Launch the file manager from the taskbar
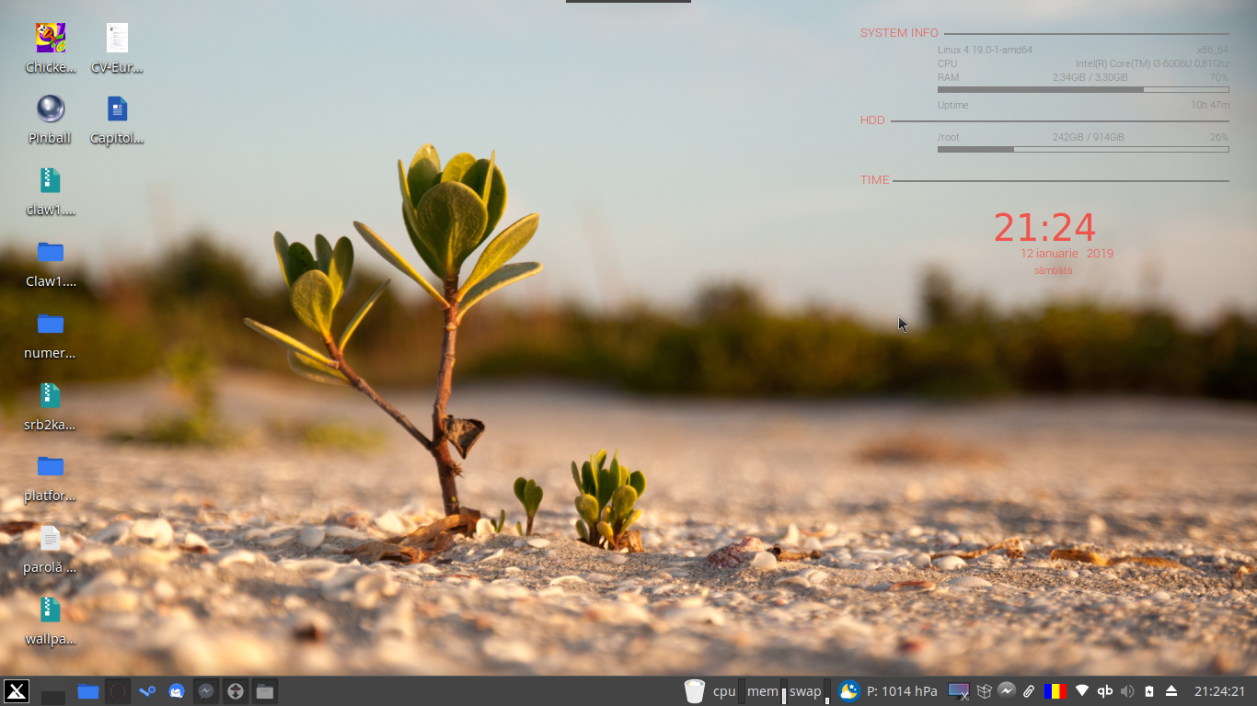 pyautogui.click(x=88, y=691)
